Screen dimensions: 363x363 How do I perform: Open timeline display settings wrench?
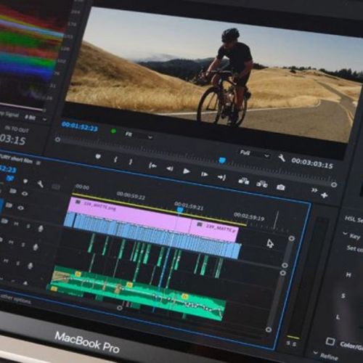tap(40, 184)
